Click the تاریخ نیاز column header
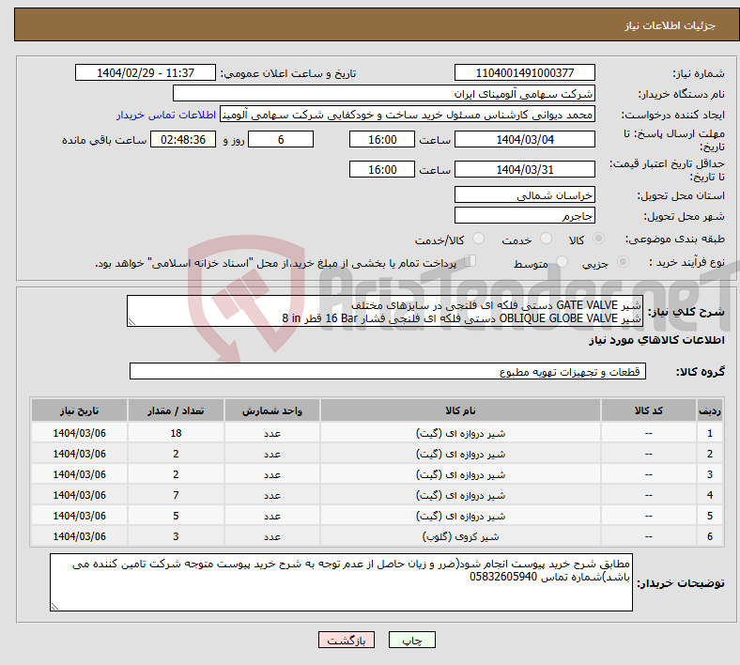 79,410
